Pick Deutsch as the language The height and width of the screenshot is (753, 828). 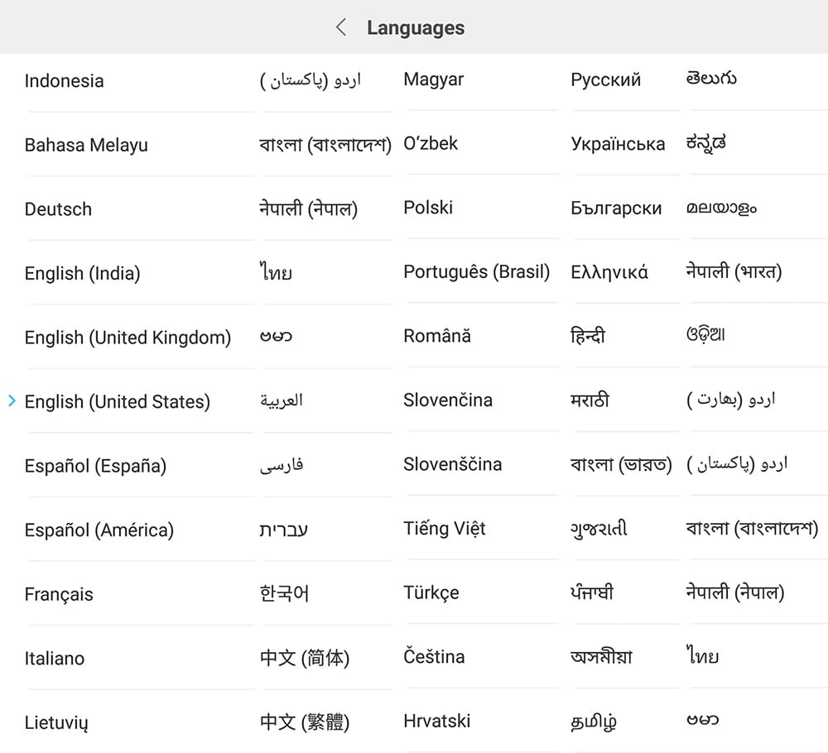coord(58,209)
